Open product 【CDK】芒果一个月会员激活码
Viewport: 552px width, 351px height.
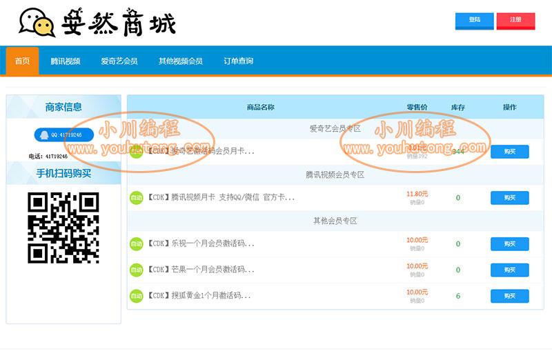[x=201, y=270]
